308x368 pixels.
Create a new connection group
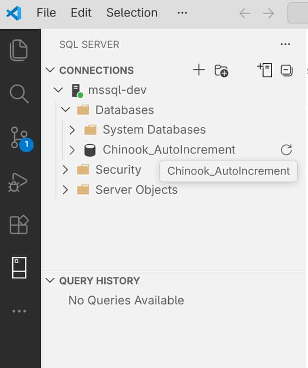tap(221, 70)
